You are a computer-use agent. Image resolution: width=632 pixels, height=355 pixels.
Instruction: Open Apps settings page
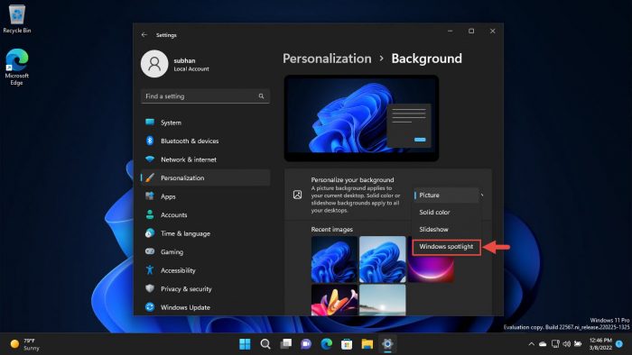[206, 196]
